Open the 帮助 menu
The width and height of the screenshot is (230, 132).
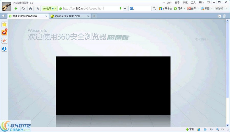(201, 3)
